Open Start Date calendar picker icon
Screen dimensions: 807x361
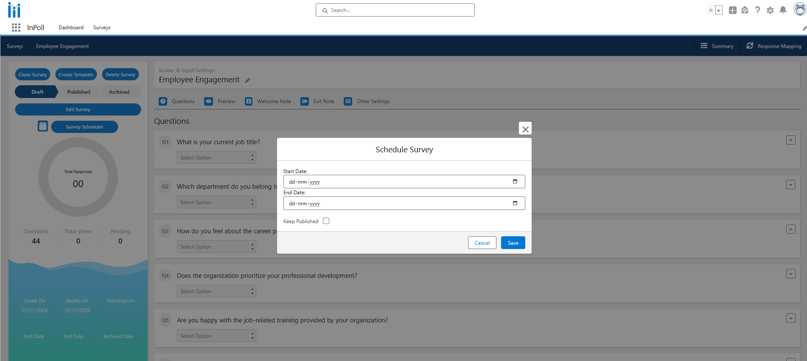515,182
